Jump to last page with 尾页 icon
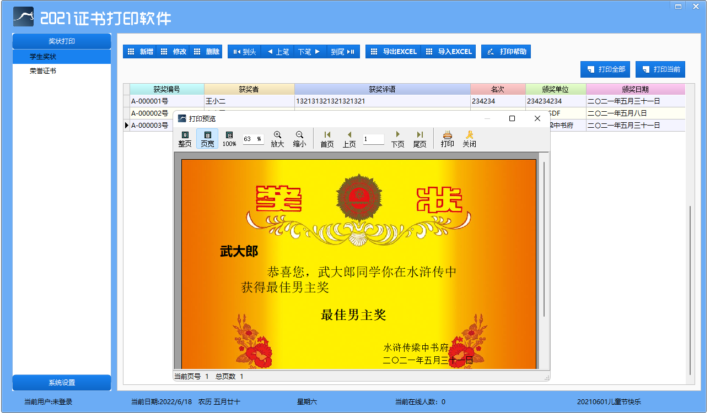 coord(419,139)
